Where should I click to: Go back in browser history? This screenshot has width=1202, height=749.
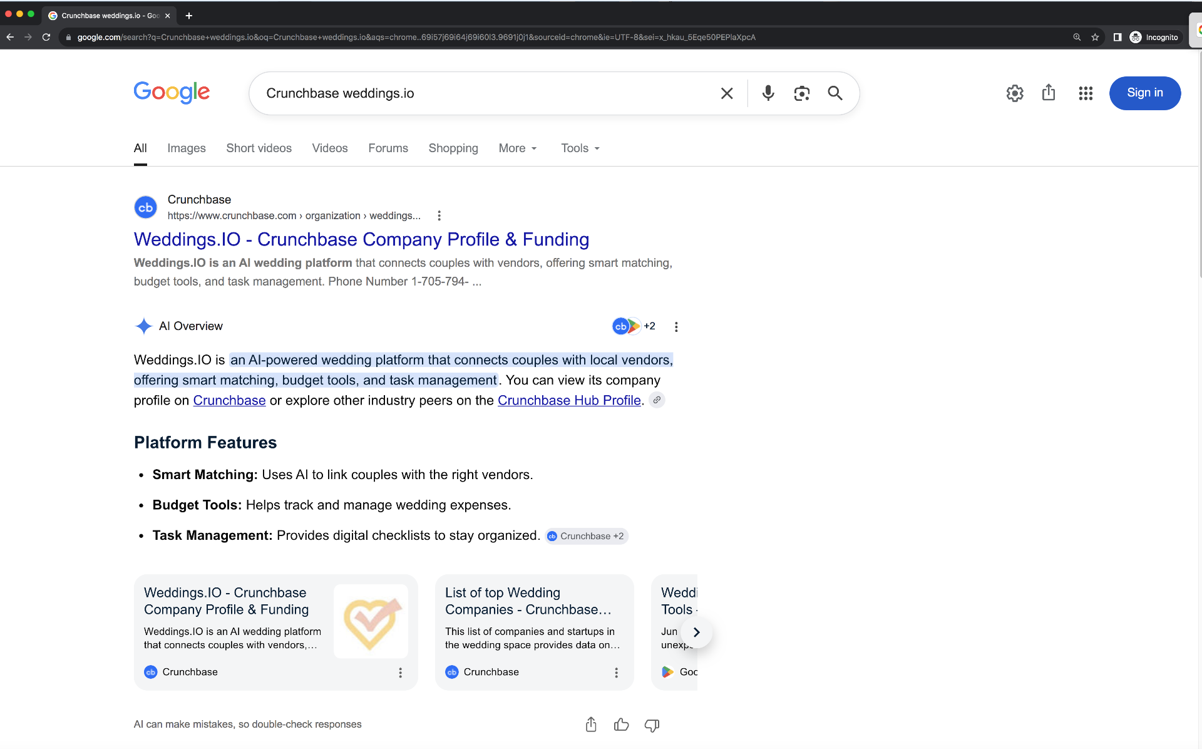(x=10, y=37)
